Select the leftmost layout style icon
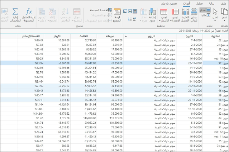 click(125, 11)
